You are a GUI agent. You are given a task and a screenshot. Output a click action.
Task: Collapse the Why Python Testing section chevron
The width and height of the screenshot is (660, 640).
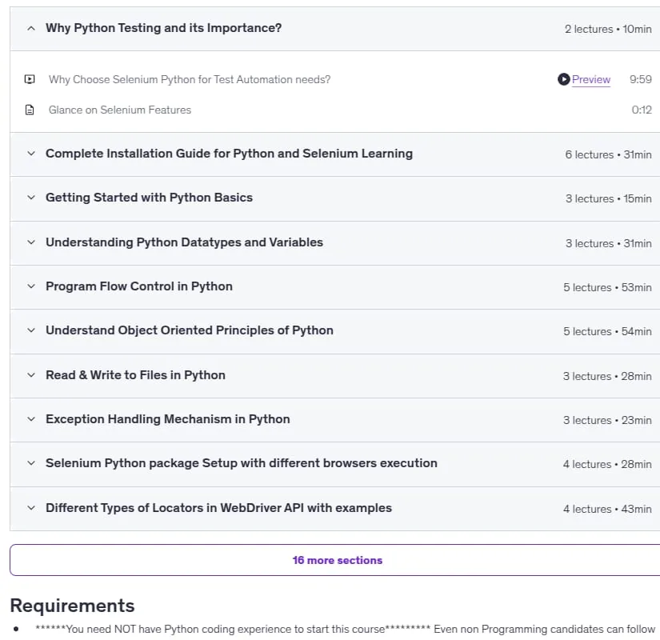31,29
